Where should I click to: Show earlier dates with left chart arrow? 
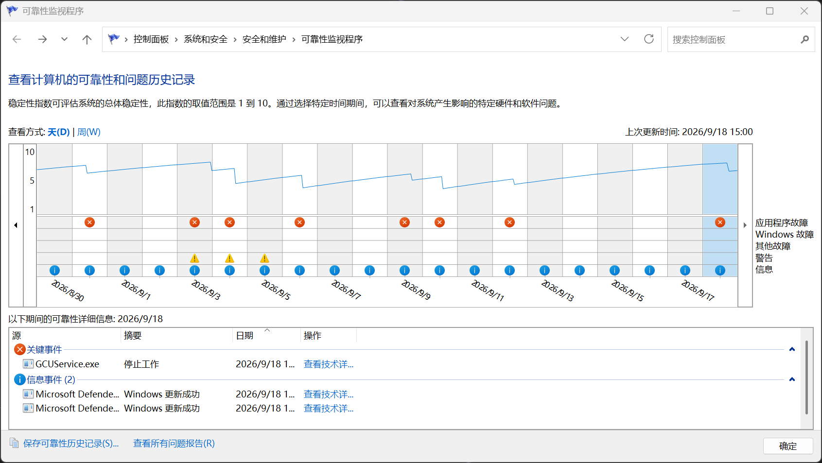tap(16, 225)
